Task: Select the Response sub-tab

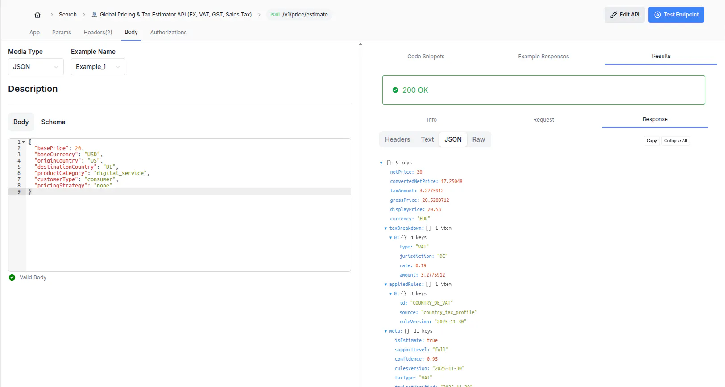Action: [655, 119]
